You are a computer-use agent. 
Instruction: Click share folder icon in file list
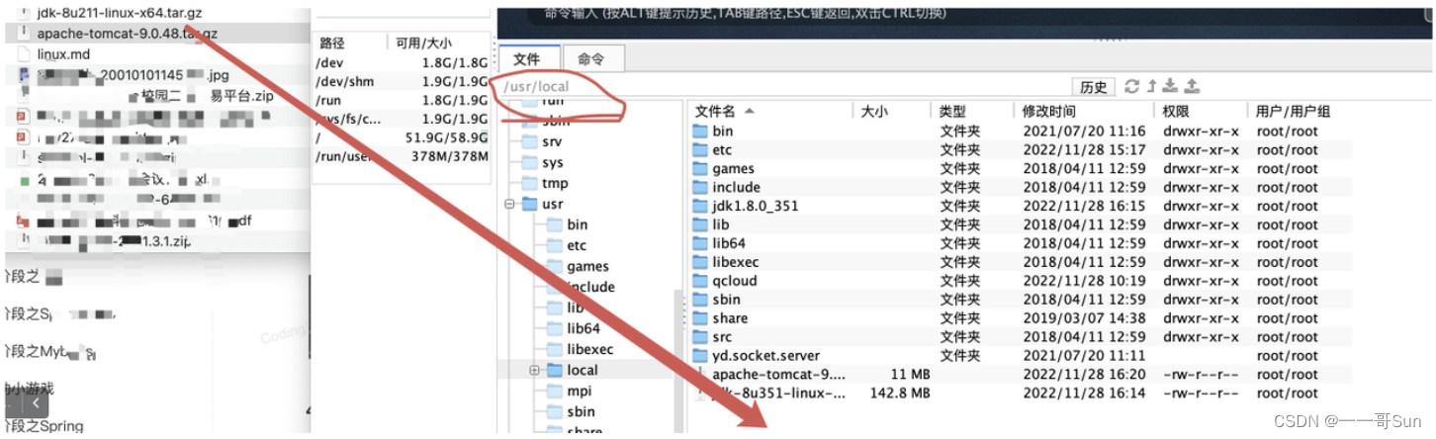pos(700,318)
